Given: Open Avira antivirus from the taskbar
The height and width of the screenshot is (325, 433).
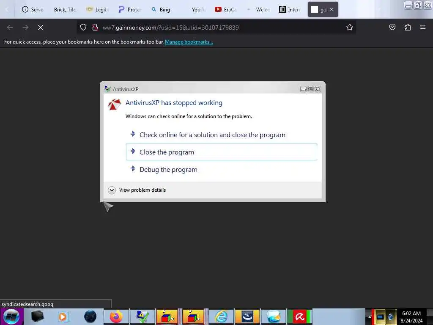Looking at the screenshot, I should point(300,317).
